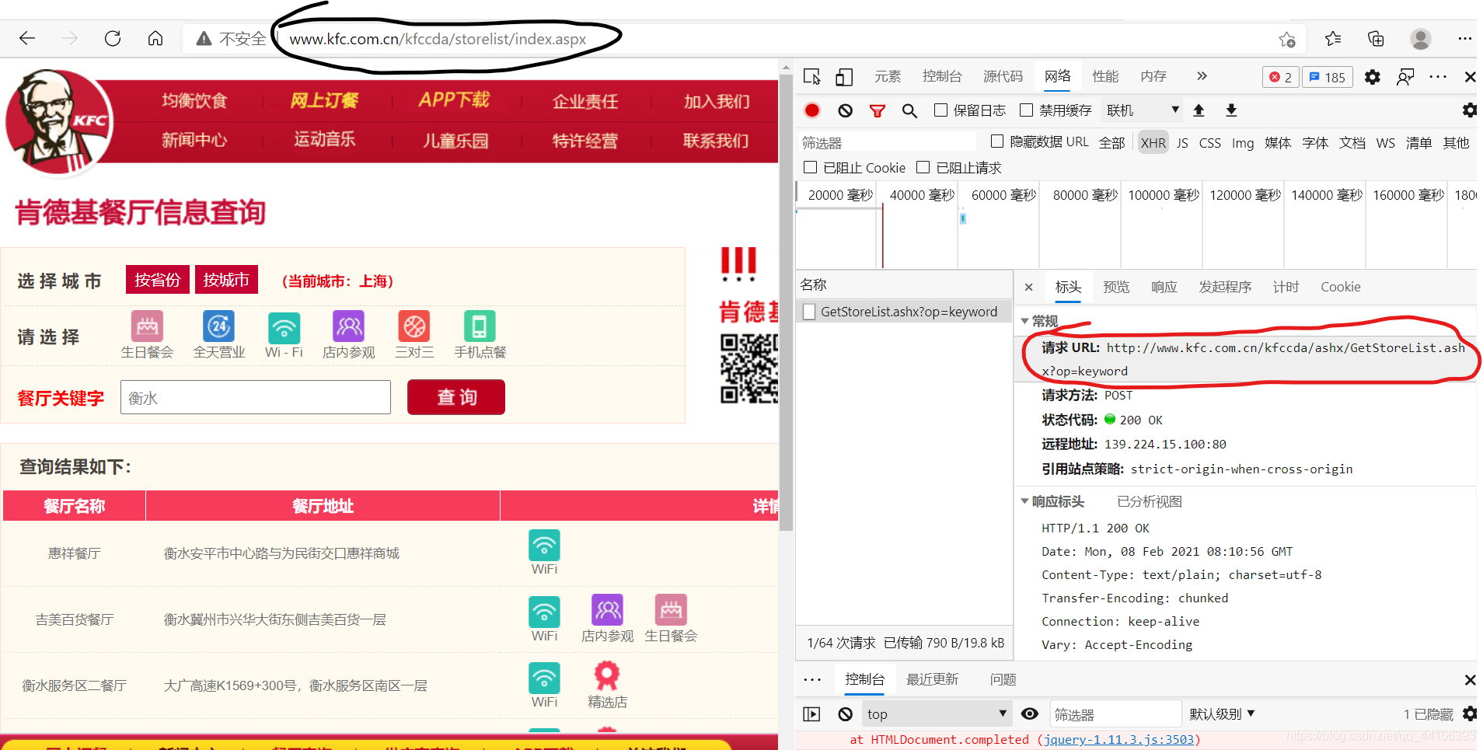Enable the 保留日志 checkbox
Image resolution: width=1483 pixels, height=750 pixels.
940,110
